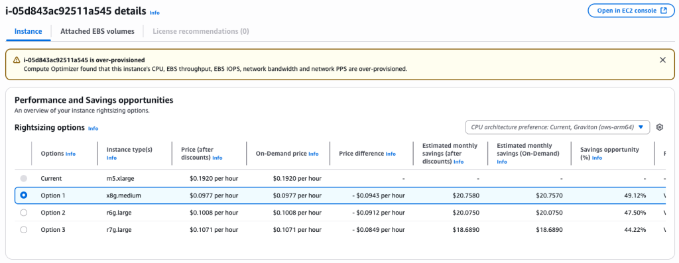Image resolution: width=679 pixels, height=263 pixels.
Task: Click Info link beside Price difference header
Action: [x=391, y=154]
